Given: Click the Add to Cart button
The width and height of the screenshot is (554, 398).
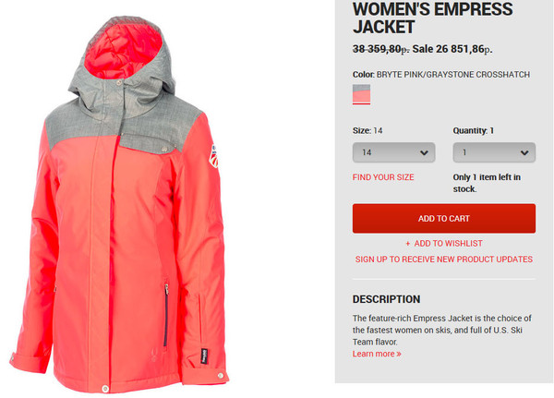Looking at the screenshot, I should coord(444,219).
